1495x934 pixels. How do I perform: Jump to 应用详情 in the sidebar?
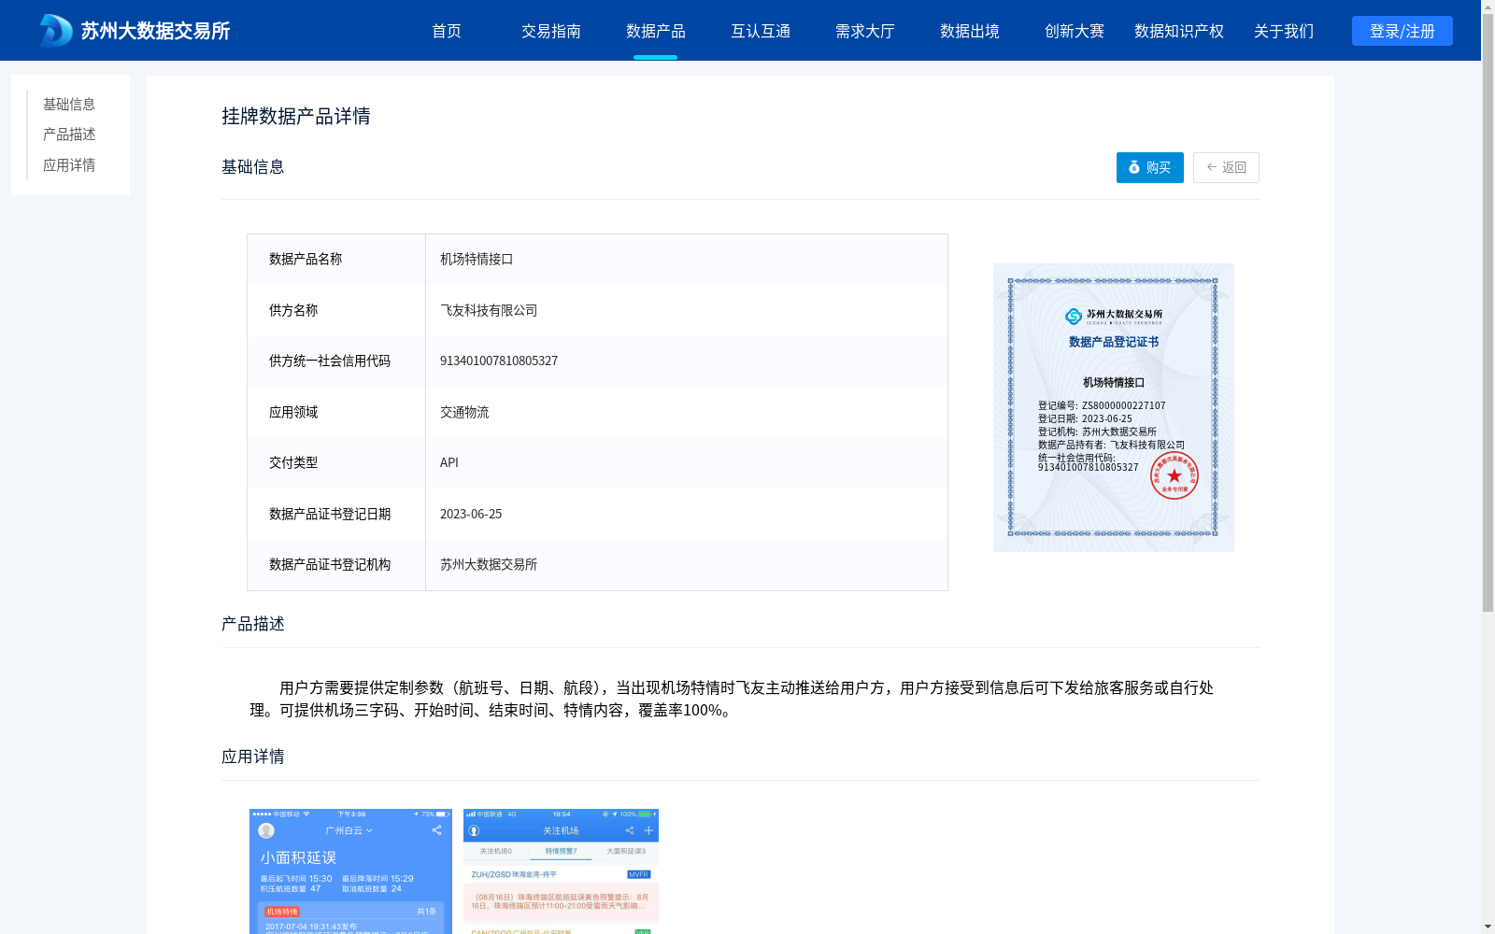pyautogui.click(x=69, y=165)
